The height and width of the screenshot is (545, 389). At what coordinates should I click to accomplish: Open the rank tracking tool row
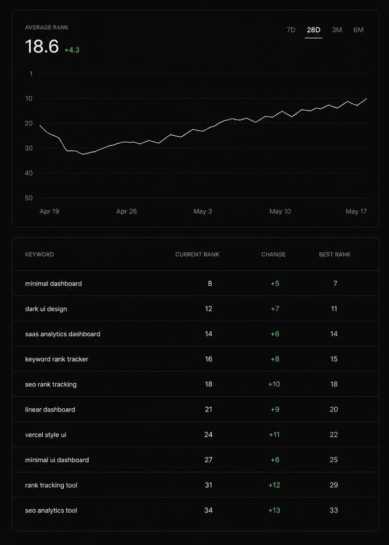pos(196,485)
